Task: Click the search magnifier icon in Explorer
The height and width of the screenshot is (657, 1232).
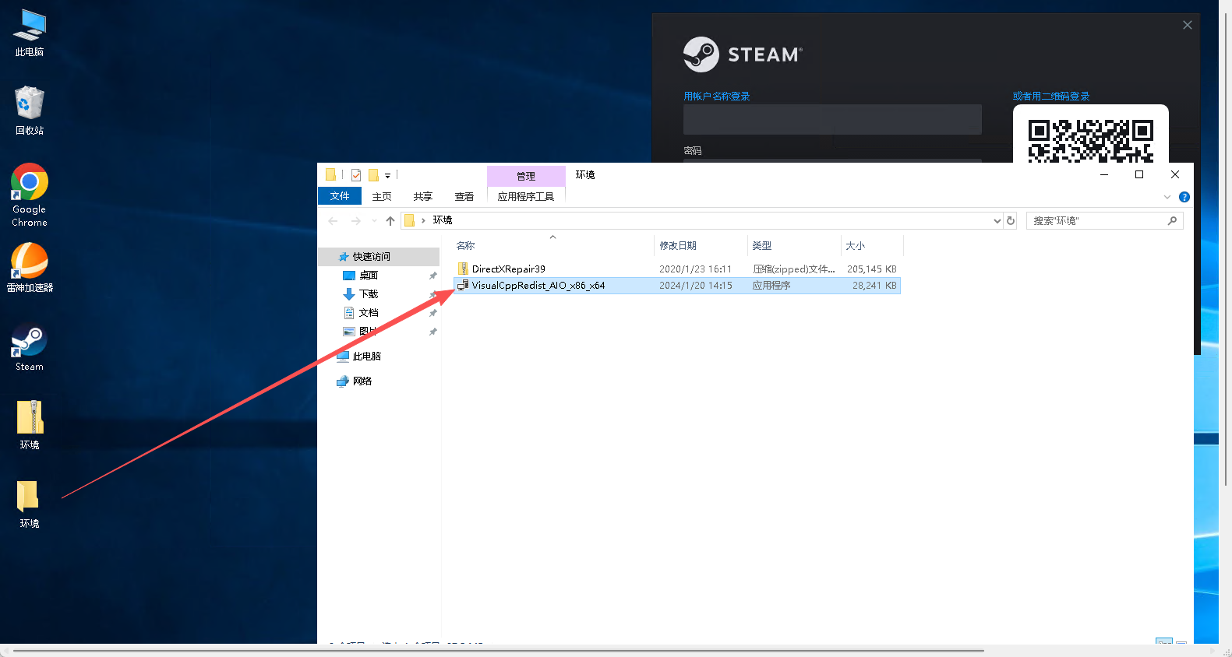Action: click(1172, 221)
